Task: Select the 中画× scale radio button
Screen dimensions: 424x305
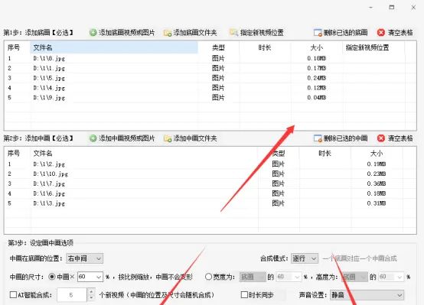Action: [x=52, y=277]
